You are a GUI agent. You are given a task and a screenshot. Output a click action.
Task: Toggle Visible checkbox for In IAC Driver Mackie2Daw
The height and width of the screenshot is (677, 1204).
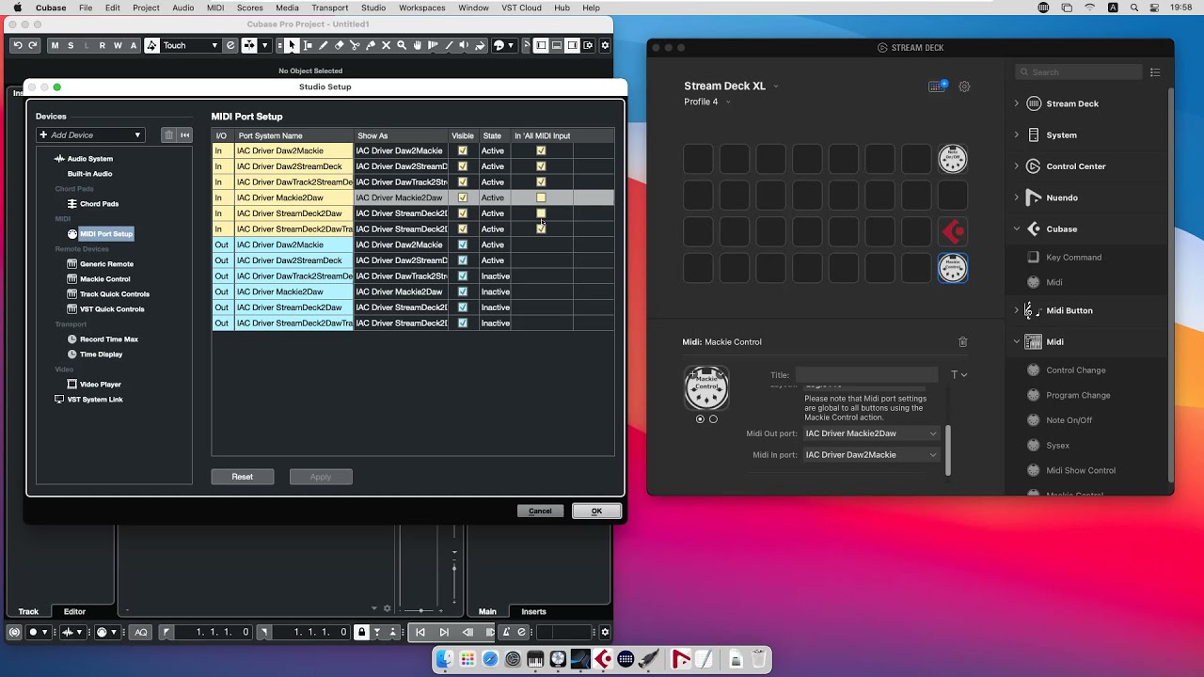(x=462, y=197)
